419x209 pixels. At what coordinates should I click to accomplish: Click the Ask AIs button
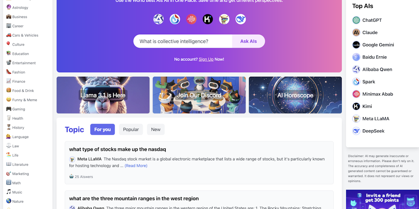(x=248, y=41)
